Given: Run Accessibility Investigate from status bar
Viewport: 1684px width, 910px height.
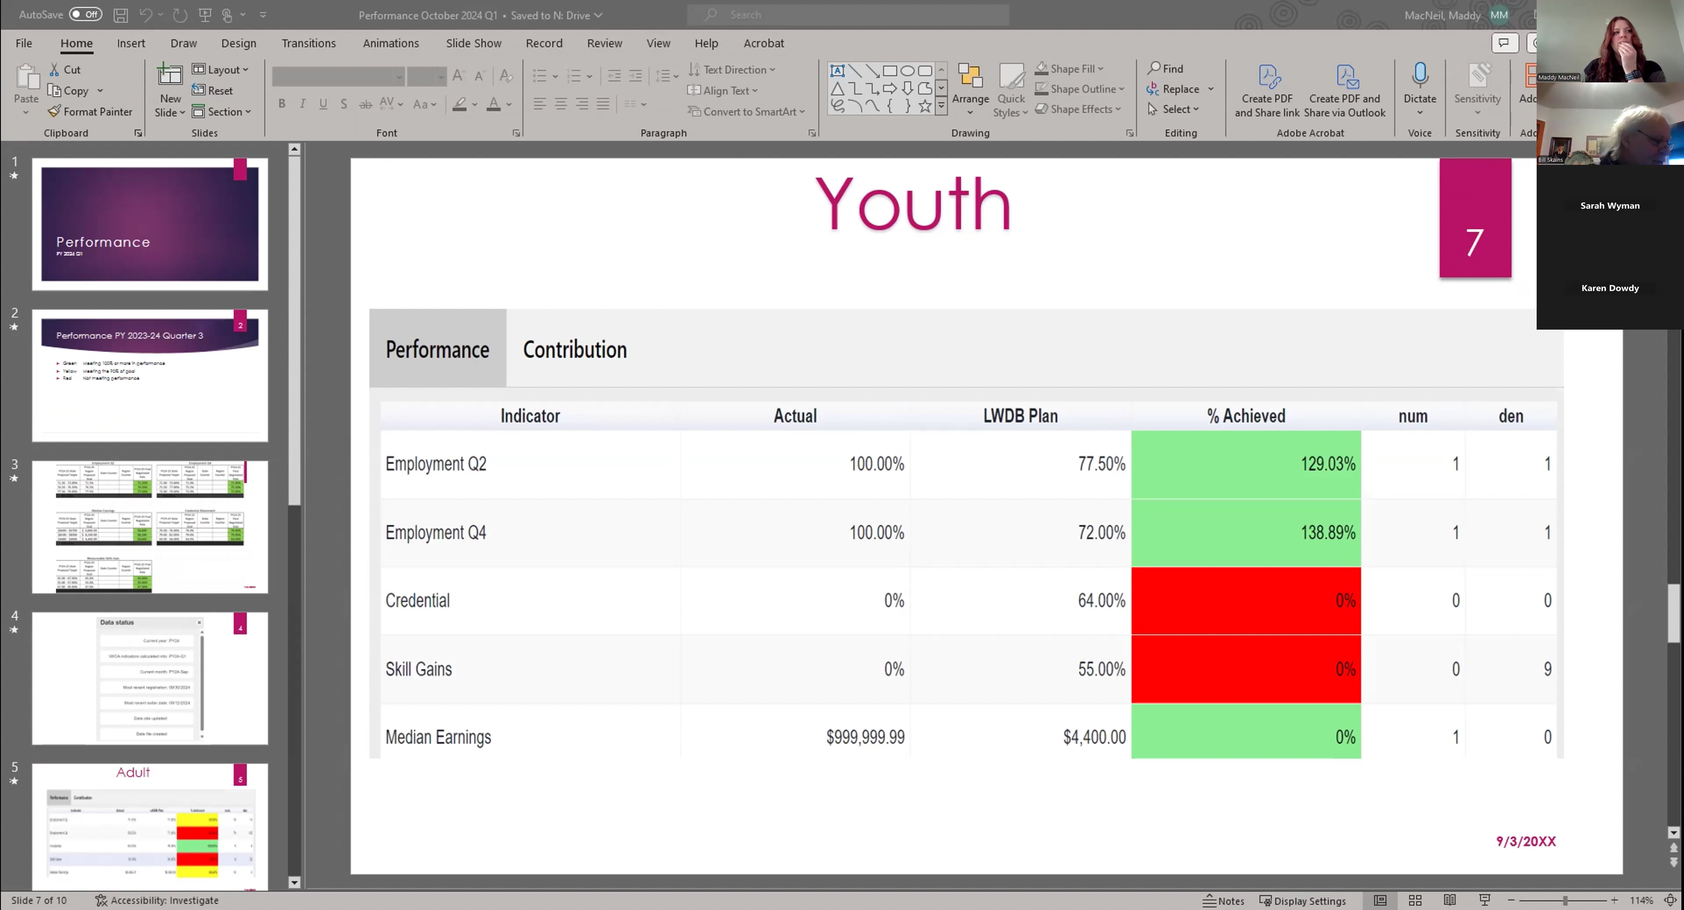Looking at the screenshot, I should coord(157,900).
